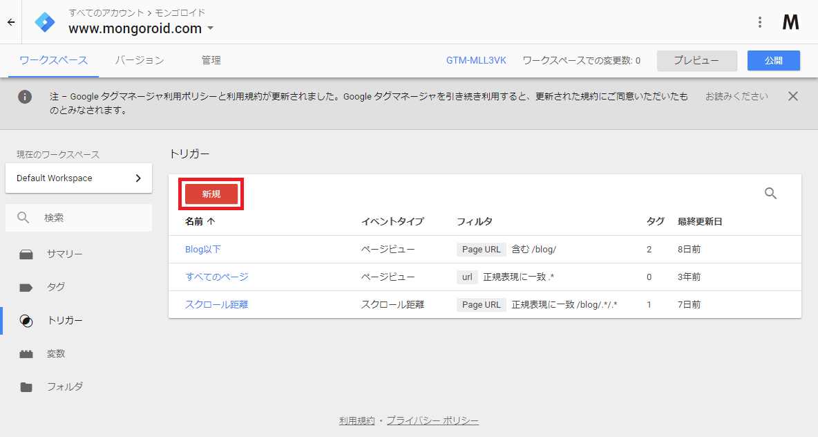The image size is (818, 437).
Task: Click the サマリー icon in the sidebar
Action: click(26, 254)
